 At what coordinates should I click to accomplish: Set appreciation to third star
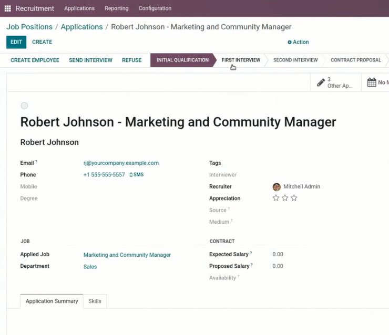pyautogui.click(x=294, y=198)
